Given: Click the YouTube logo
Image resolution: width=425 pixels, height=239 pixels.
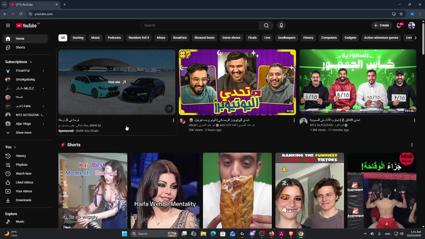Looking at the screenshot, I should click(x=26, y=26).
